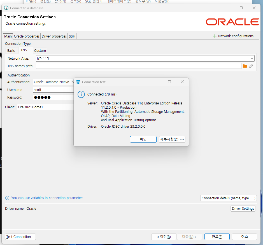The image size is (263, 245).
Task: Click the 이전(B) back button
Action: tap(164, 237)
